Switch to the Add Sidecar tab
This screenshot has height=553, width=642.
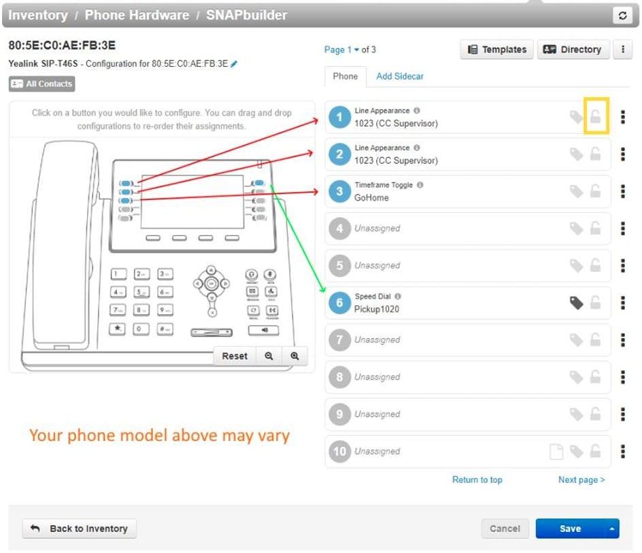[x=400, y=76]
